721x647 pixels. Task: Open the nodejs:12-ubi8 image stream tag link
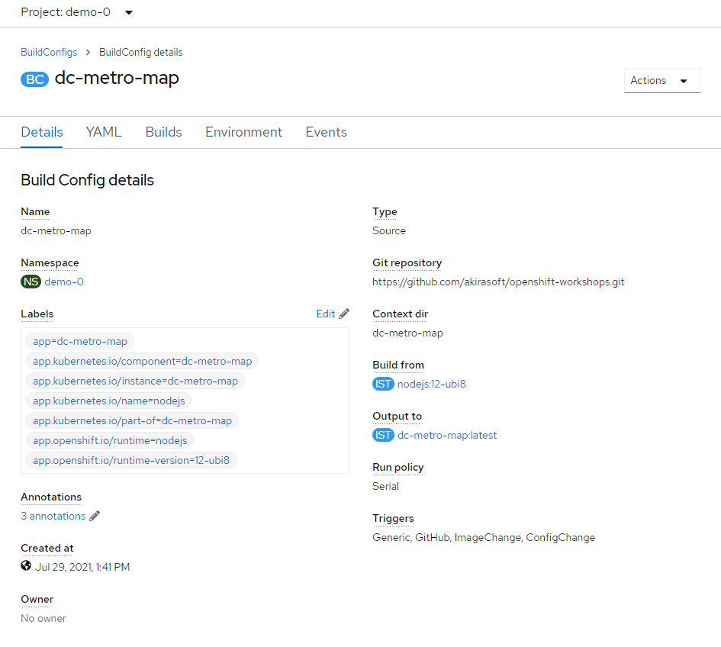431,384
